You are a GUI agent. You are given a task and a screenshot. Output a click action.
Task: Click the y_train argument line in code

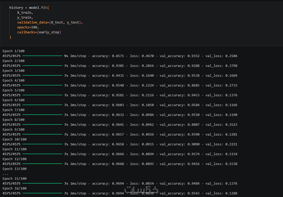click(x=25, y=18)
